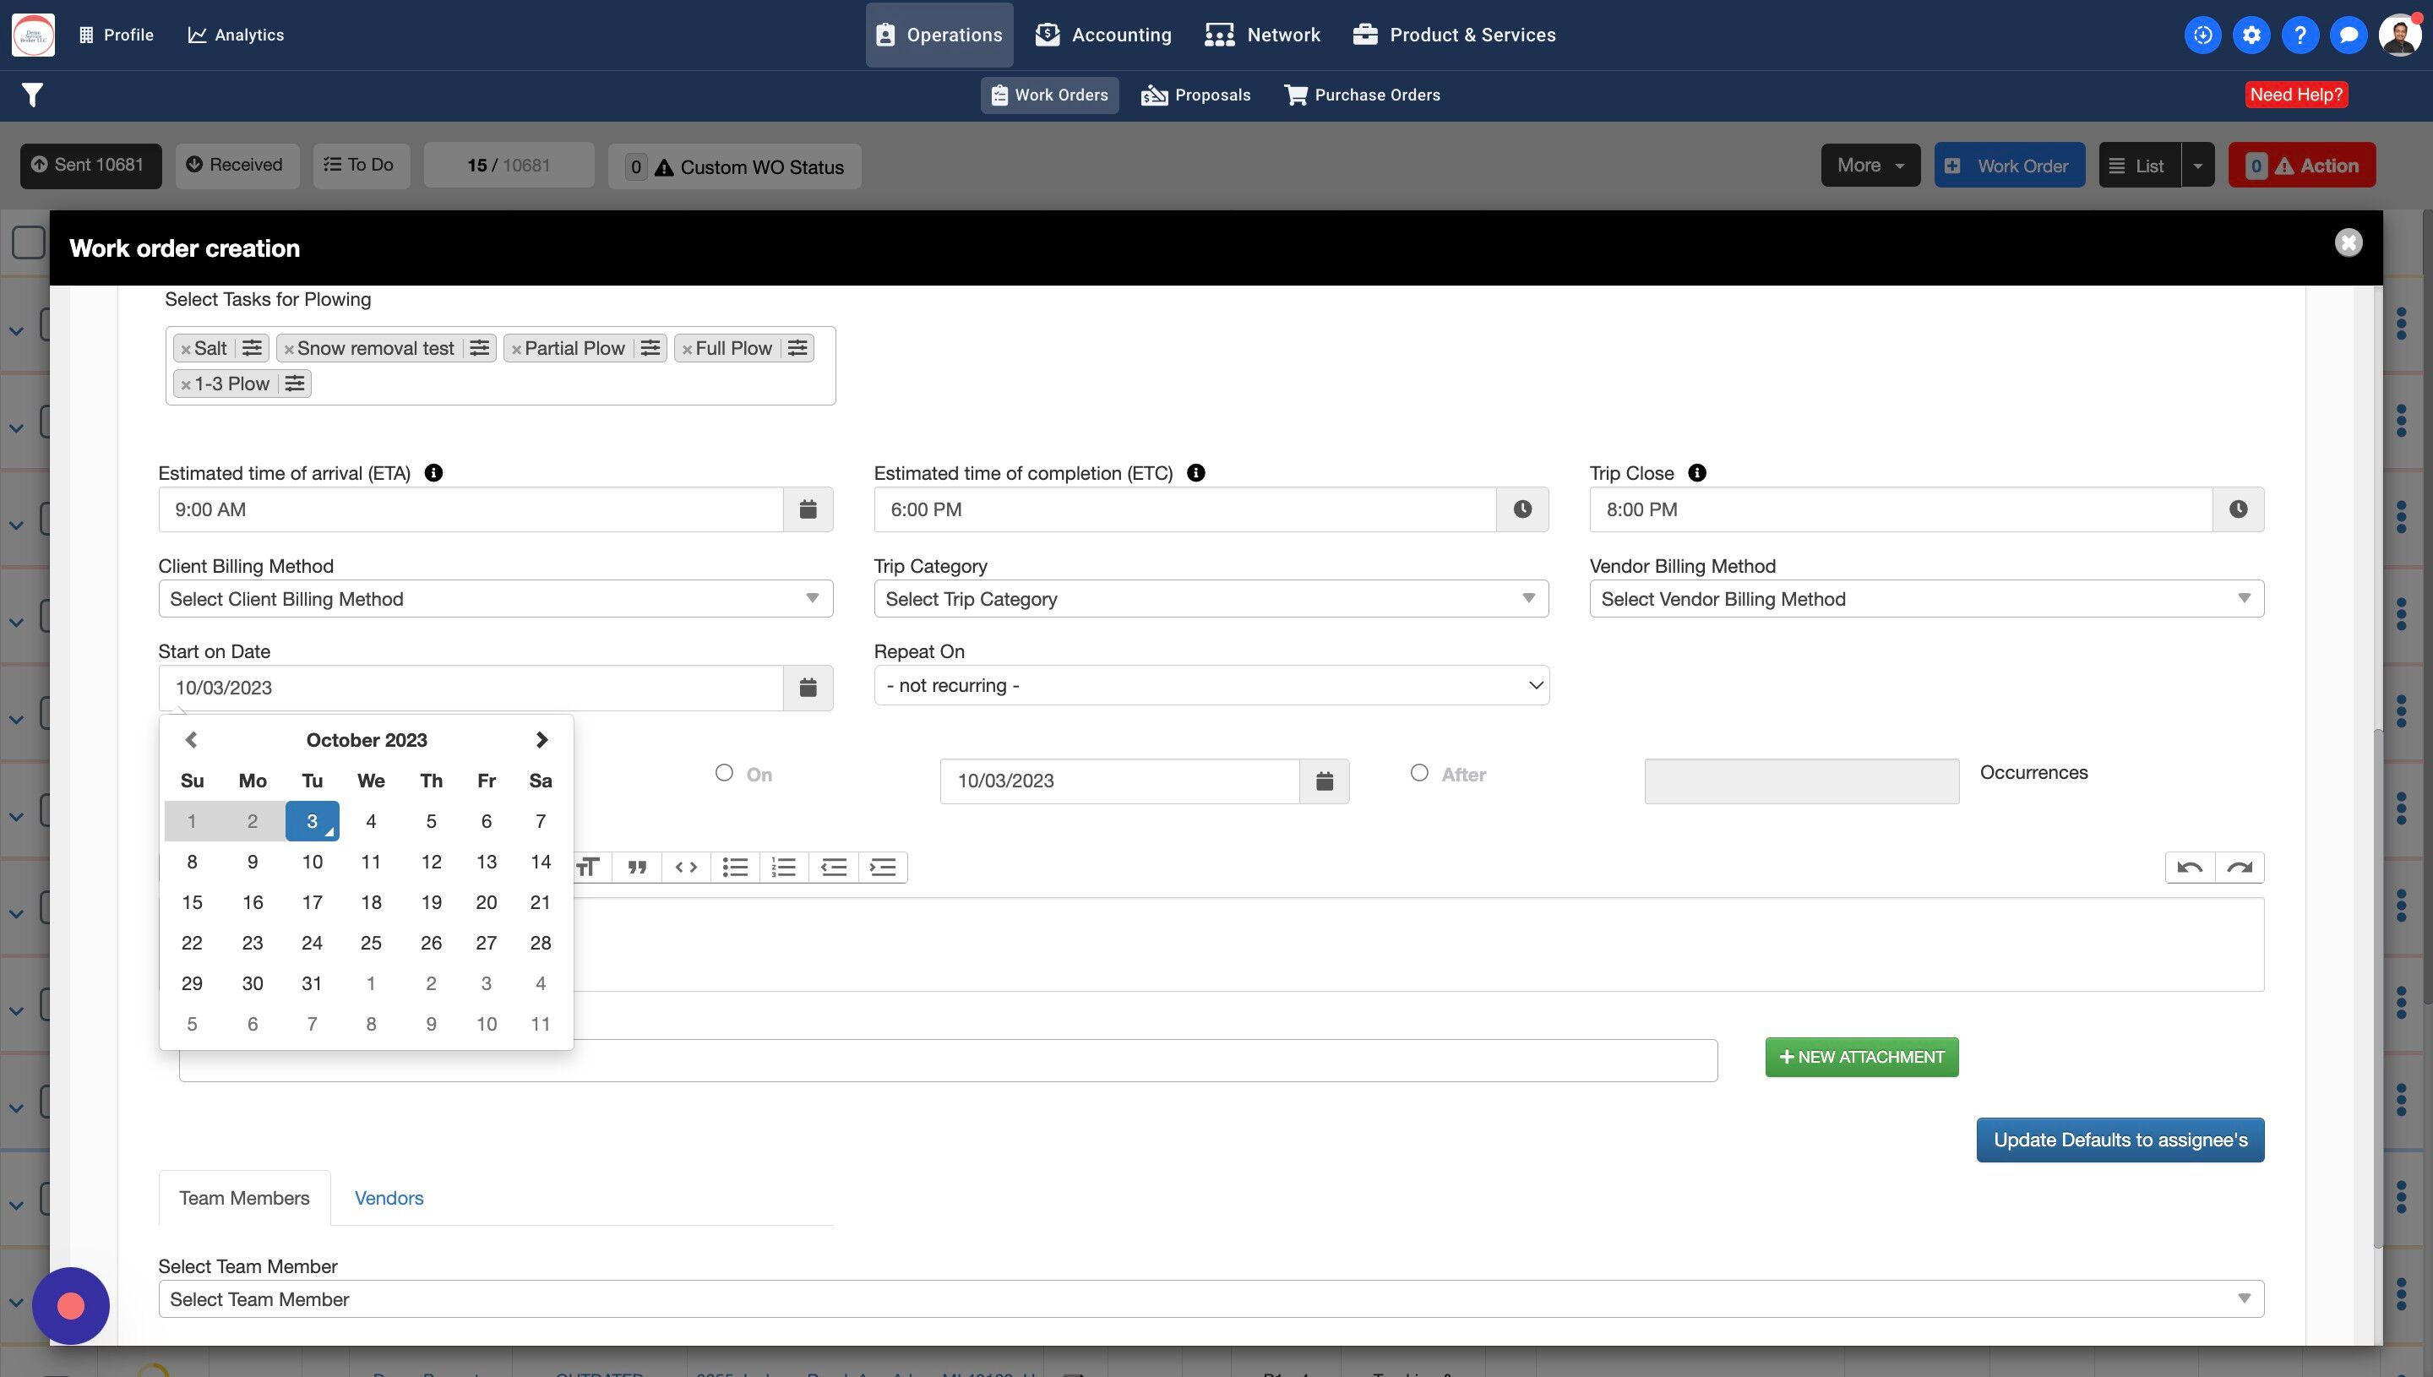This screenshot has width=2433, height=1377.
Task: Insert a numbered list in editor
Action: (784, 868)
